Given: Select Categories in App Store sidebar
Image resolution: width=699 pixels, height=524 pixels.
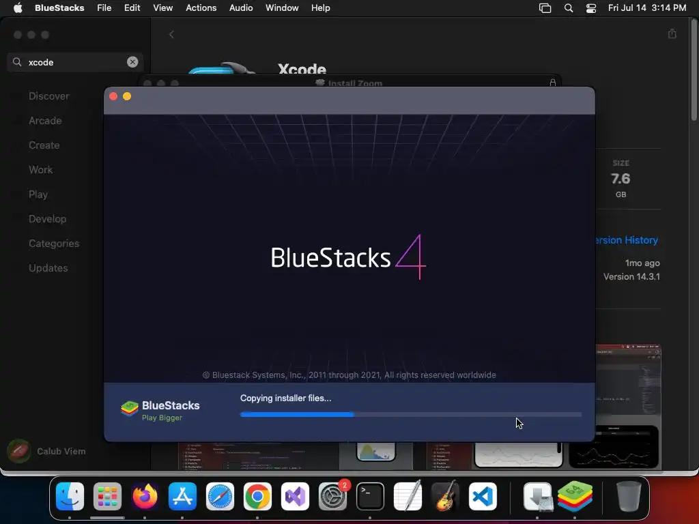Looking at the screenshot, I should [x=54, y=244].
